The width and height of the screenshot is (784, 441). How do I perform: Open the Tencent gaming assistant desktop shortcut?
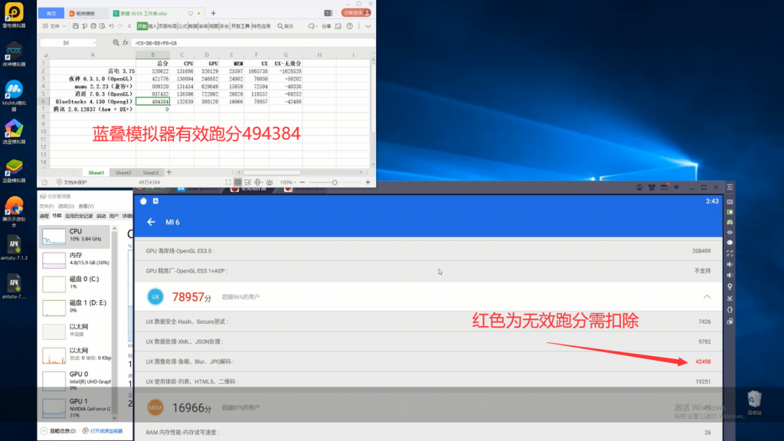[x=14, y=212]
